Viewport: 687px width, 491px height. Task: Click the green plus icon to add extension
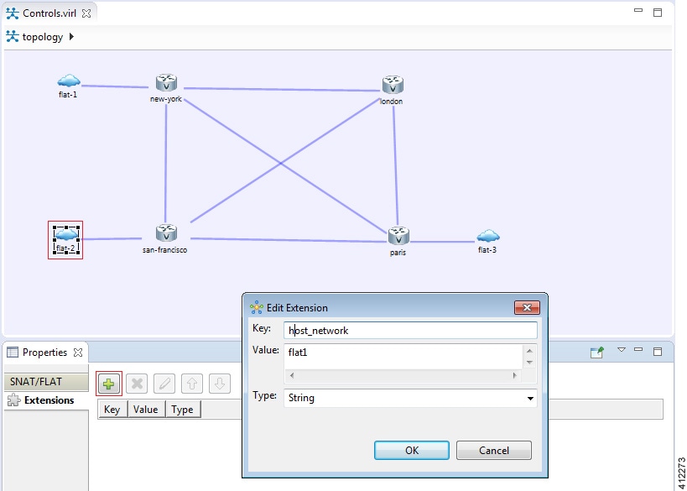click(x=108, y=384)
